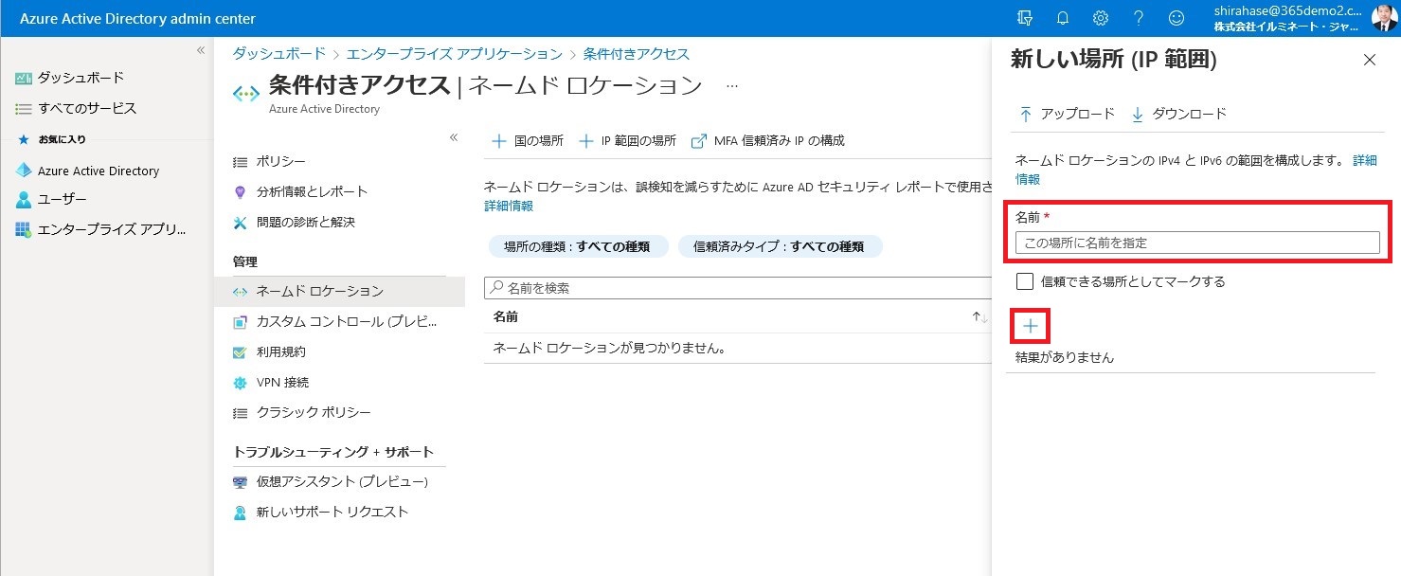Focus the 名前 location name field

coord(1197,243)
